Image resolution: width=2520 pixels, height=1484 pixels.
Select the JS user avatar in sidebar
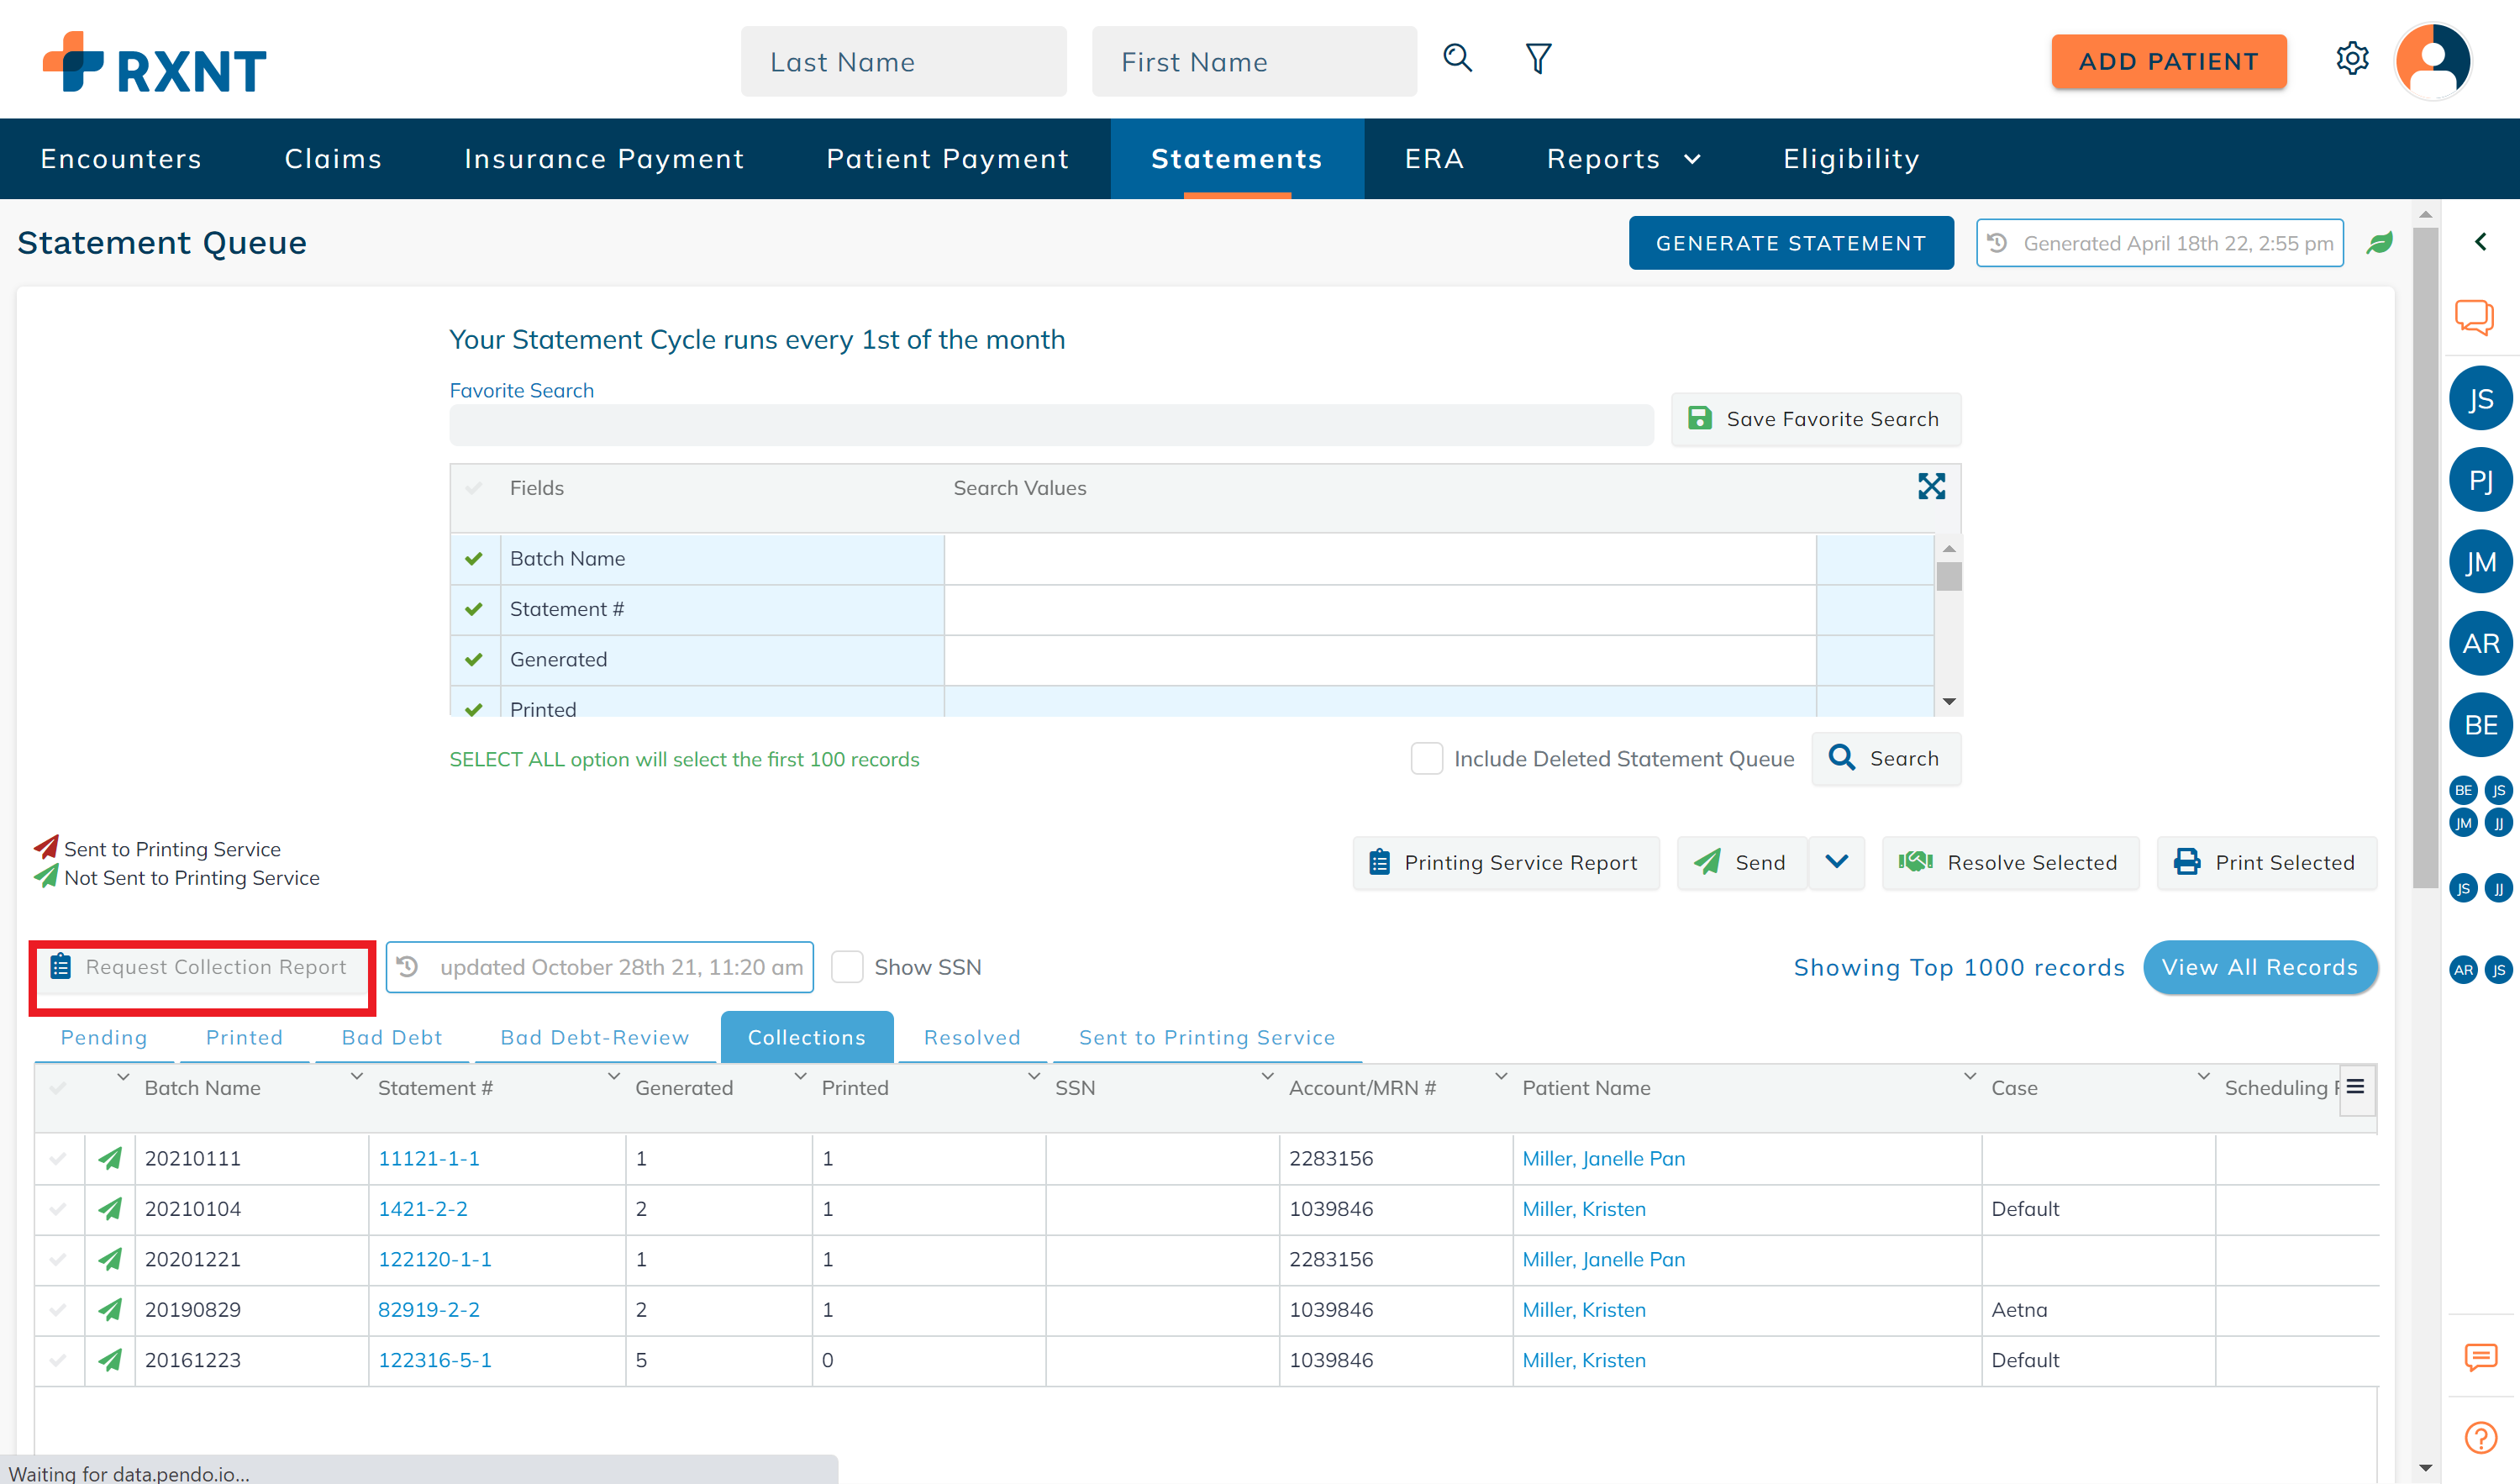[x=2480, y=399]
